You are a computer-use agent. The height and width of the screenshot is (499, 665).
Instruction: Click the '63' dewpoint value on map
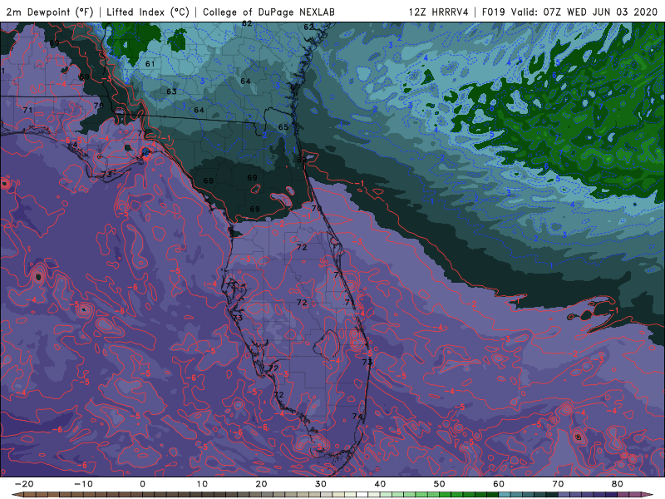(171, 91)
